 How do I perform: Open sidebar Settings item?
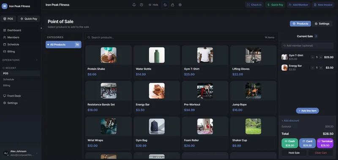click(20, 103)
